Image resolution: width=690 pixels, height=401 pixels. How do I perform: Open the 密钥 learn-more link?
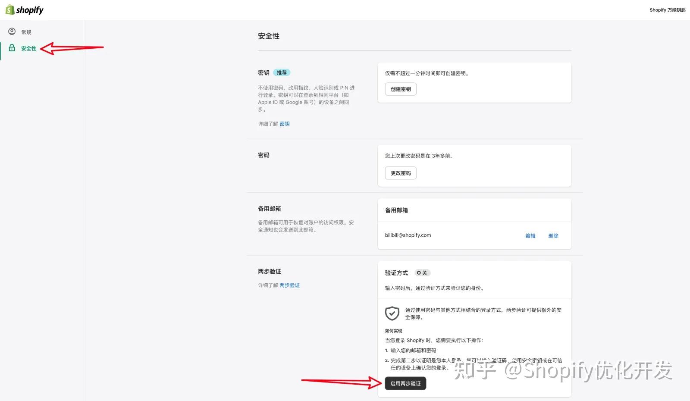(285, 124)
